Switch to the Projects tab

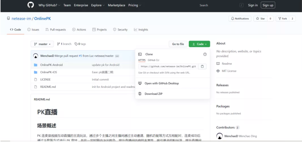pos(100,30)
